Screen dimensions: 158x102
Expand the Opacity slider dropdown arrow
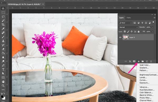152,27
